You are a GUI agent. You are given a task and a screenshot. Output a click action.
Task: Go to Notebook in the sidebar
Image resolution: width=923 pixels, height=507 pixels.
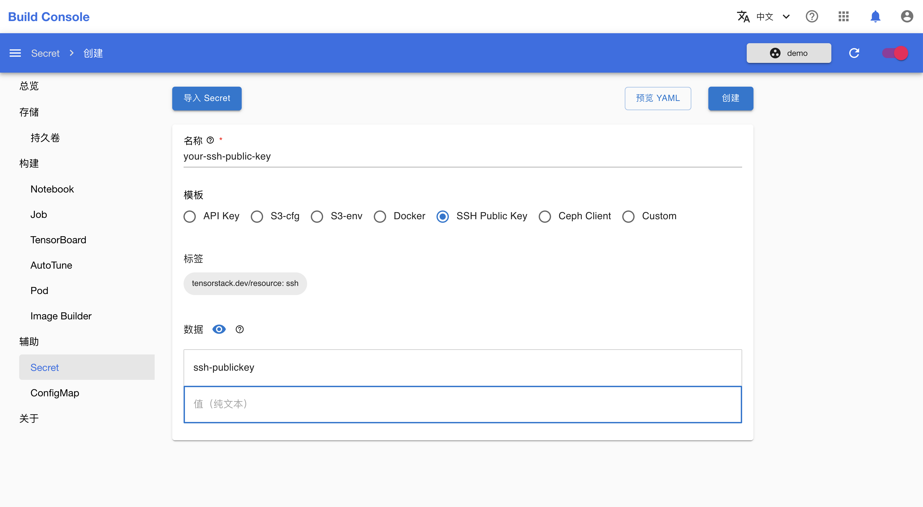(x=52, y=189)
